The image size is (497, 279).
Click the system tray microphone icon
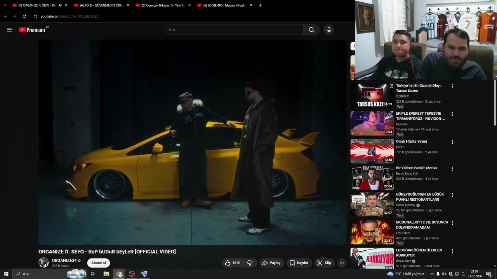[438, 274]
